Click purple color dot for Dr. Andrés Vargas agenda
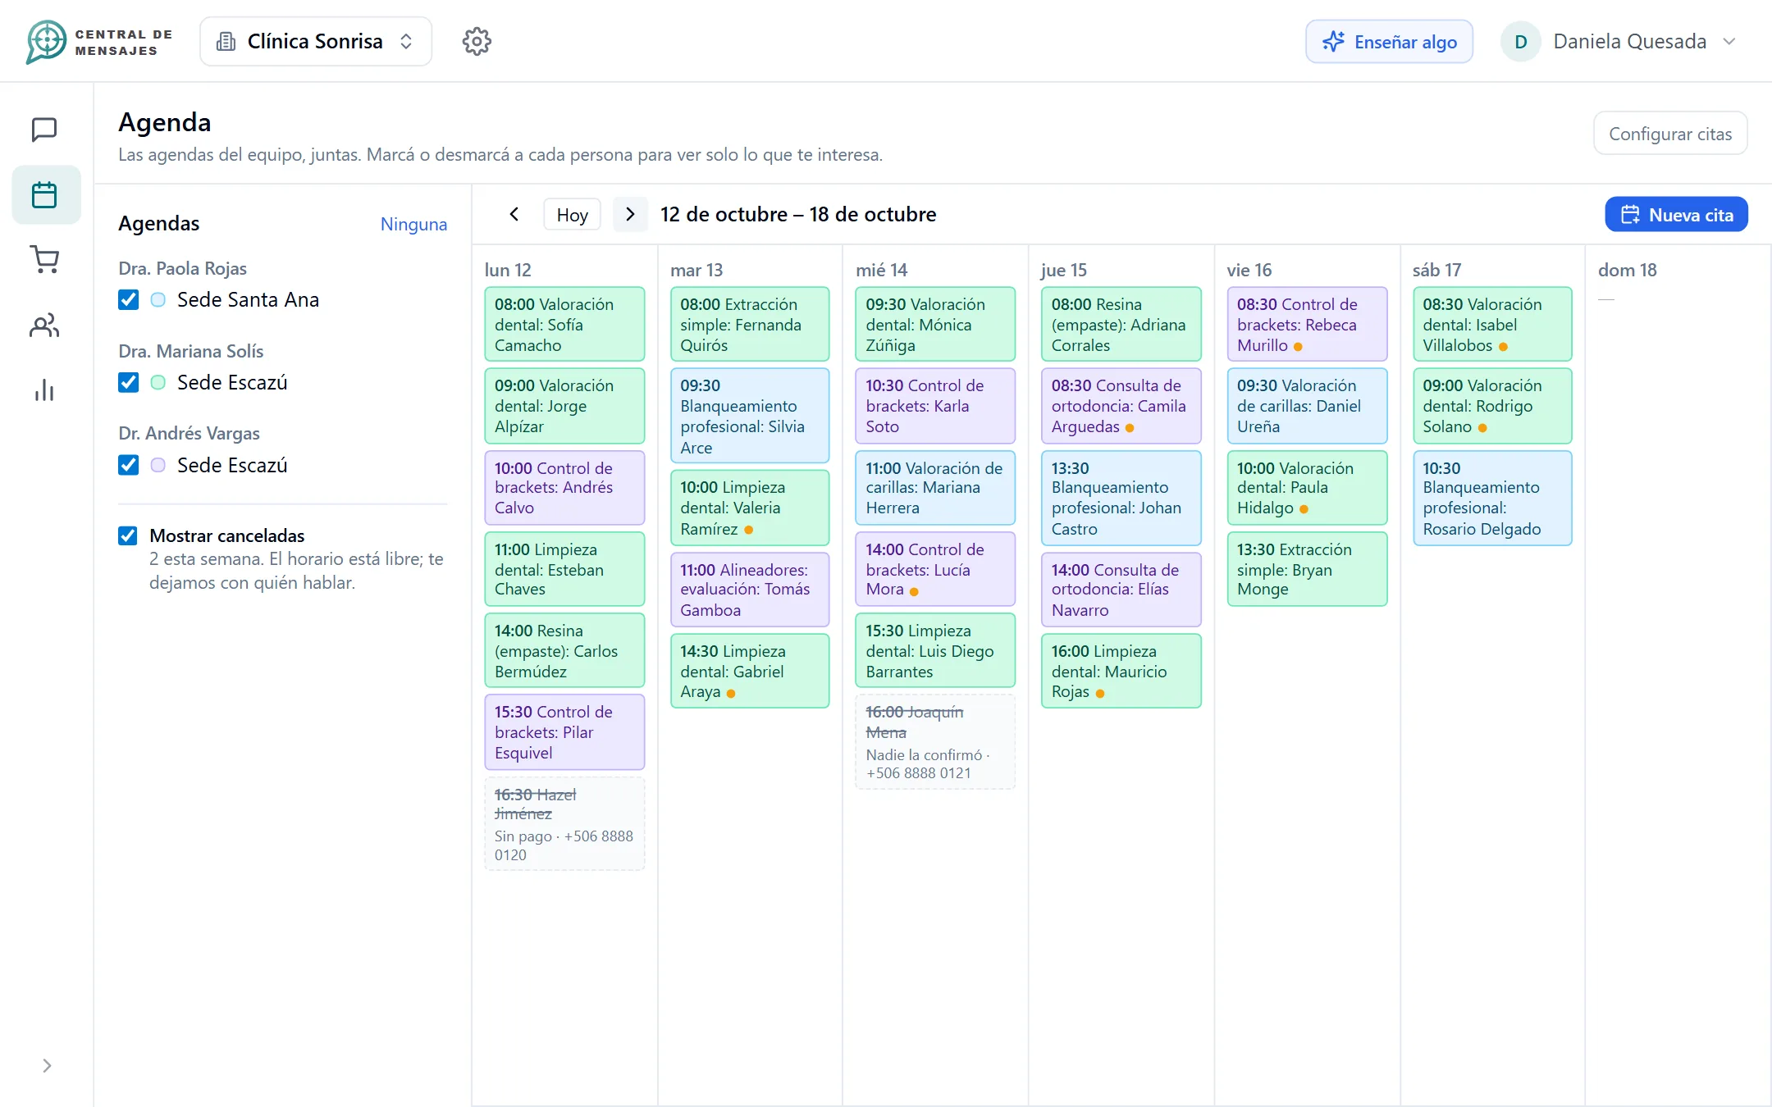 coord(158,465)
